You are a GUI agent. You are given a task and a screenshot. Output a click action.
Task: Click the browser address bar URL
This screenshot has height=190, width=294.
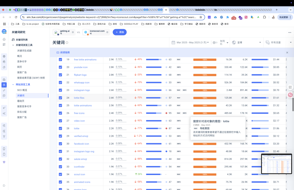[x=111, y=17]
